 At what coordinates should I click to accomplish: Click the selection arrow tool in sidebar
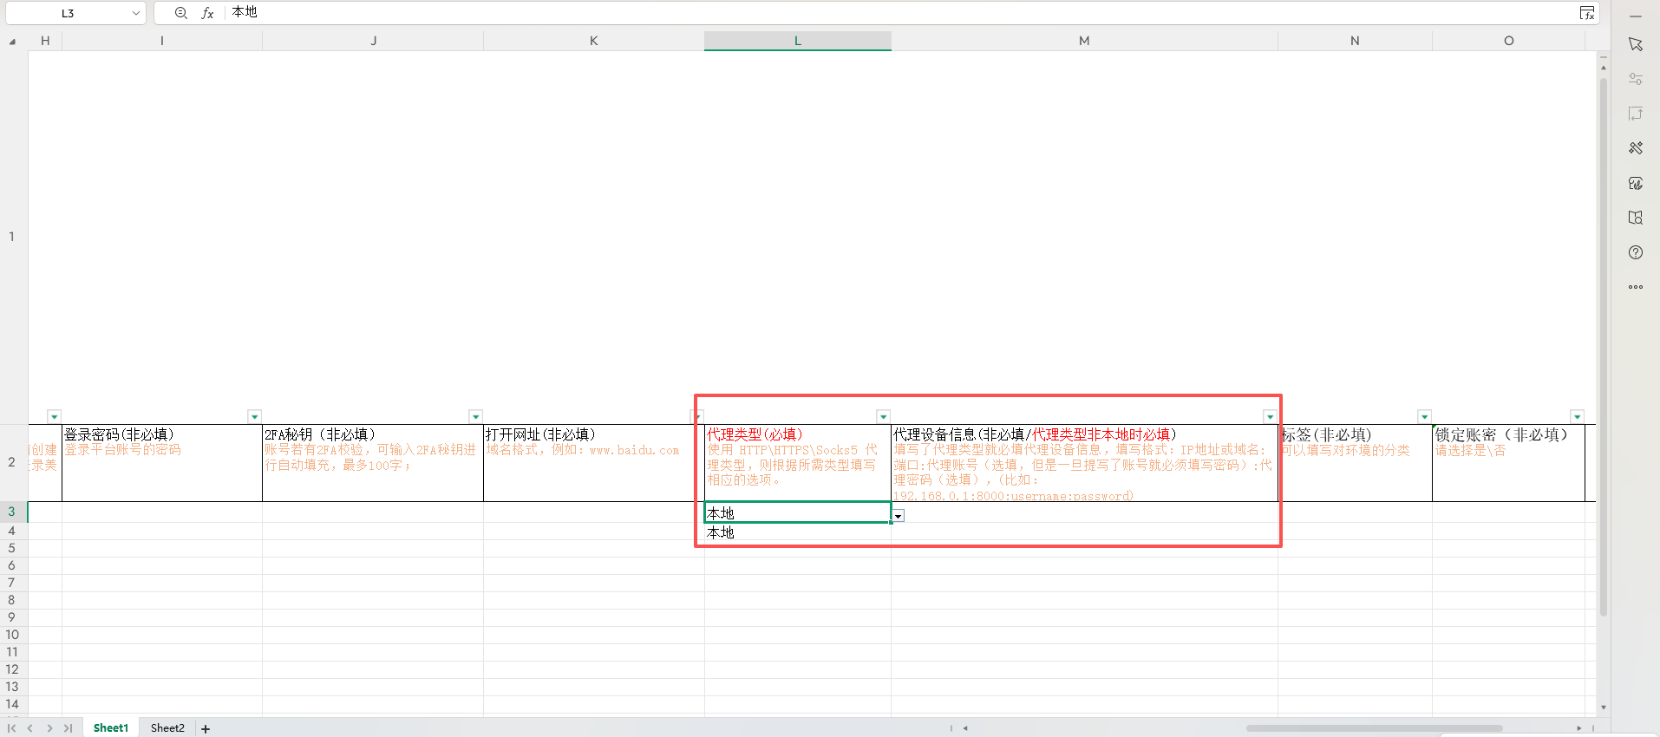1636,44
